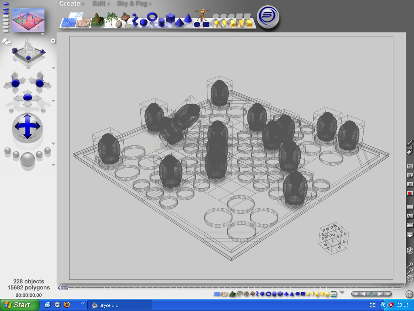Image resolution: width=414 pixels, height=311 pixels.
Task: Create a torus primitive
Action: (x=152, y=17)
